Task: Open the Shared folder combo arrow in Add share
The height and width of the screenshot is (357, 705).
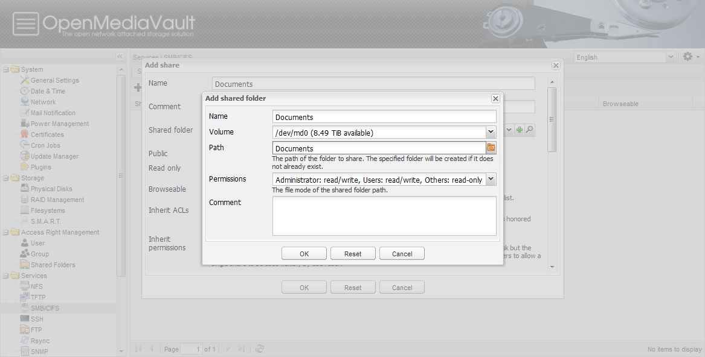Action: point(509,130)
